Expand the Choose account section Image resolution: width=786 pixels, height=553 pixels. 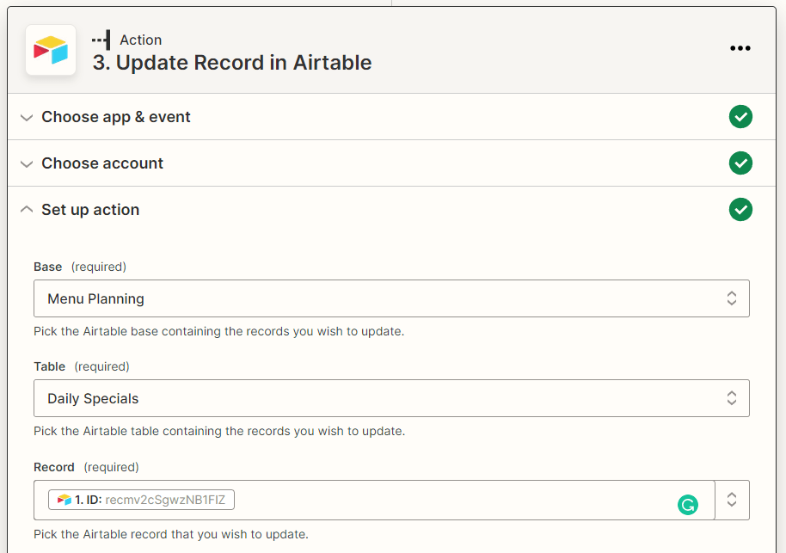pos(27,163)
